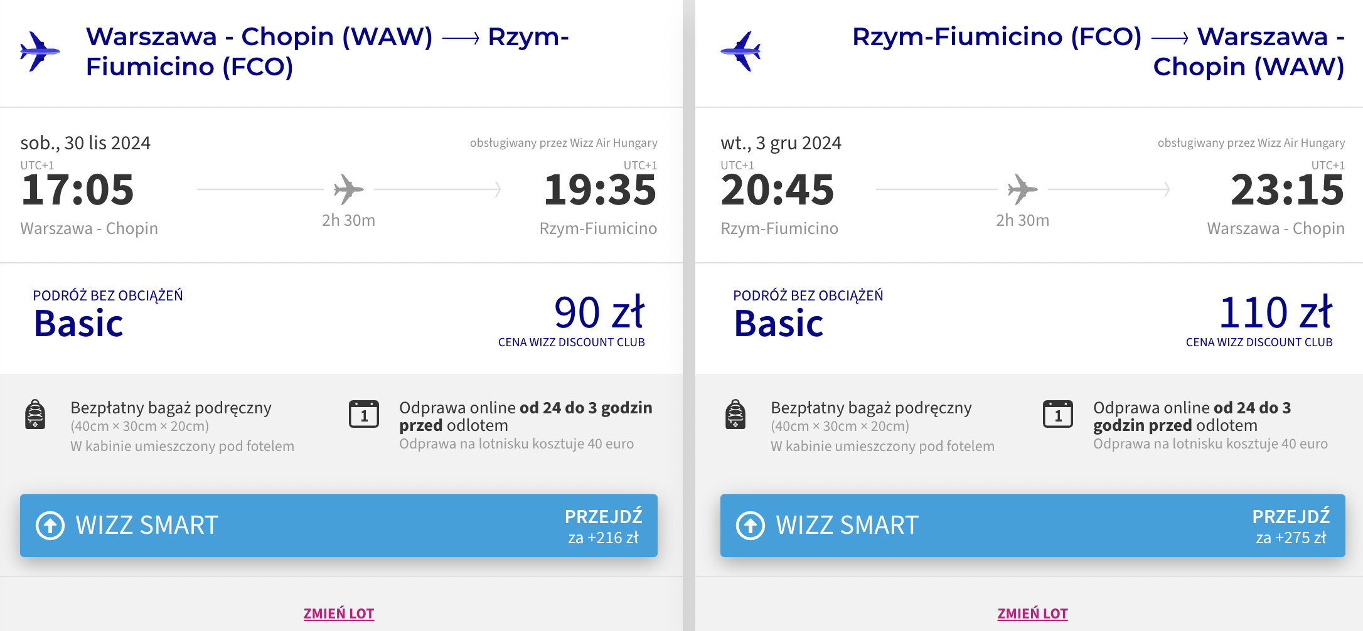Select the 90 zł Basic fare price
The height and width of the screenshot is (631, 1363).
599,312
